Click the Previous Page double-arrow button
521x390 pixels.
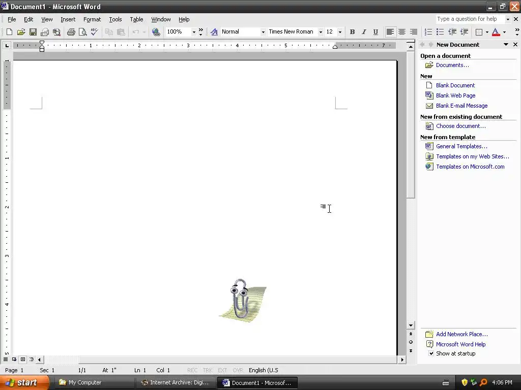(411, 334)
